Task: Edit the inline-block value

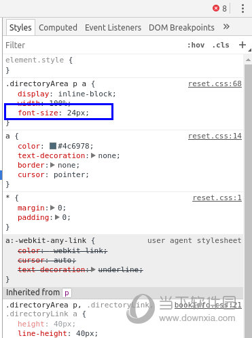Action: 86,94
